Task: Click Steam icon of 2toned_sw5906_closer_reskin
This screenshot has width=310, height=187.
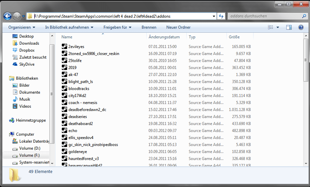Action: pyautogui.click(x=64, y=53)
